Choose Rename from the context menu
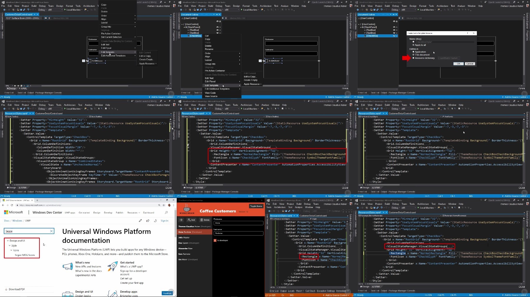The height and width of the screenshot is (297, 530). pyautogui.click(x=209, y=49)
